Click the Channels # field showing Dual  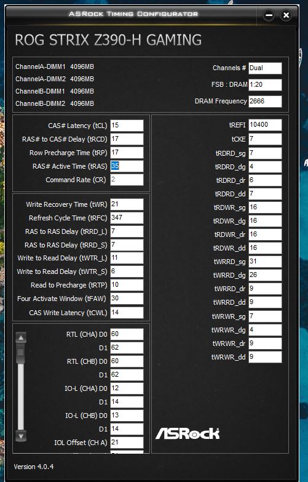pos(265,68)
